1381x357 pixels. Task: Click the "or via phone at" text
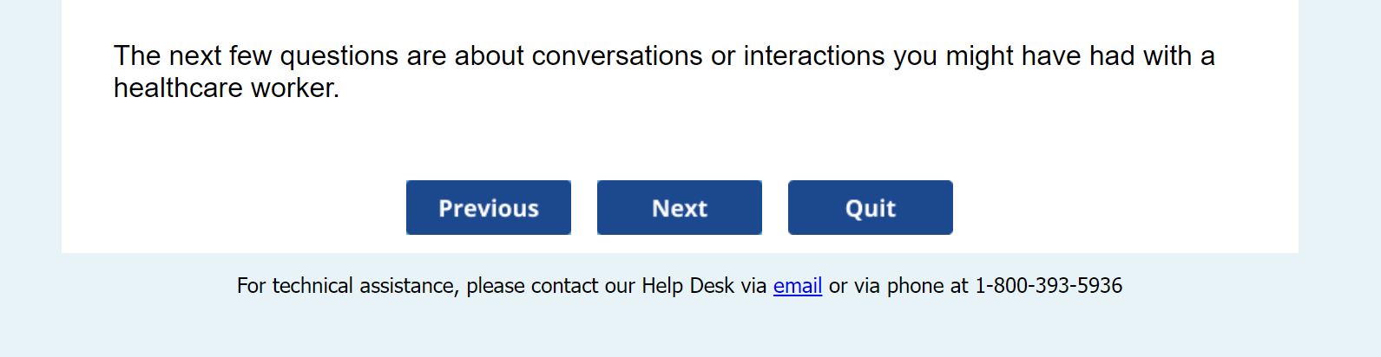click(x=898, y=286)
